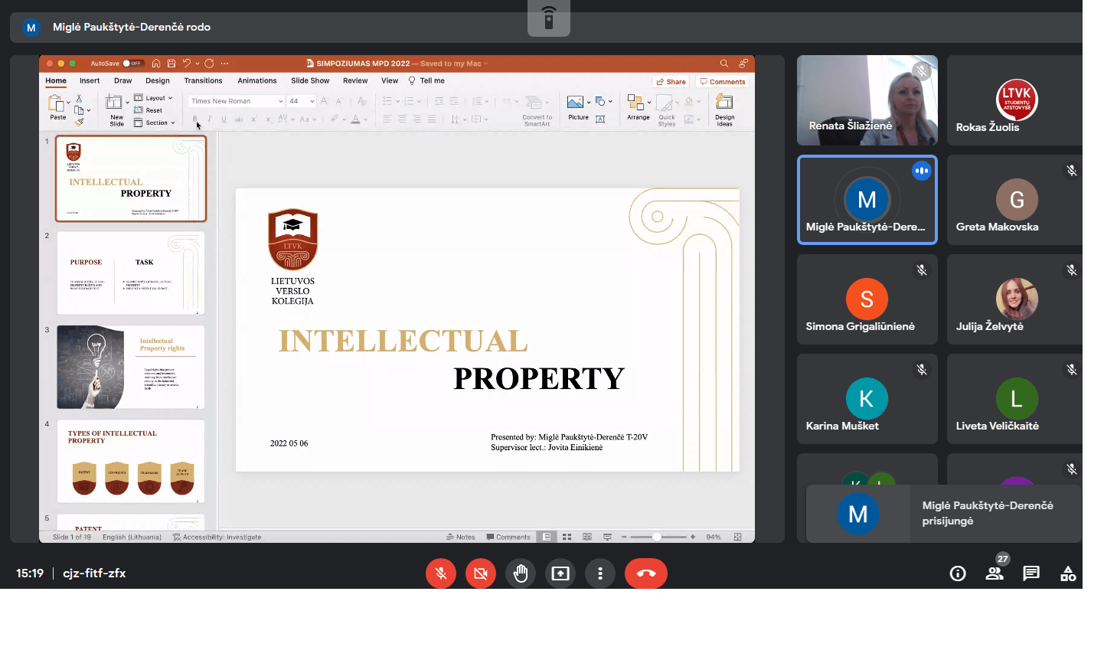The width and height of the screenshot is (1104, 660).
Task: Open the Slide Show ribbon tab
Action: (310, 80)
